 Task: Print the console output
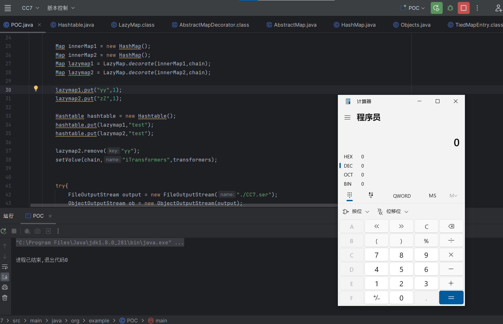5,287
